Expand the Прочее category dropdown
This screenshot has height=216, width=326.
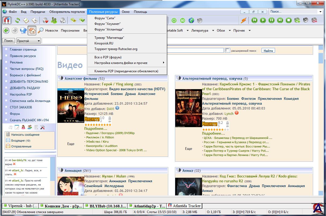click(250, 31)
